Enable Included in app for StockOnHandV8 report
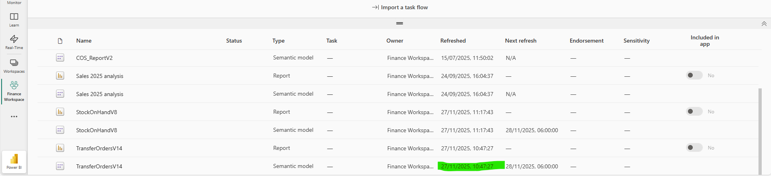The image size is (771, 176). [x=694, y=112]
